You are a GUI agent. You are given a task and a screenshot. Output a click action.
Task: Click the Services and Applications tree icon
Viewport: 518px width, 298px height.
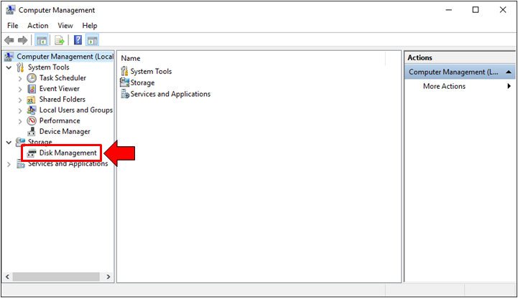click(x=21, y=163)
